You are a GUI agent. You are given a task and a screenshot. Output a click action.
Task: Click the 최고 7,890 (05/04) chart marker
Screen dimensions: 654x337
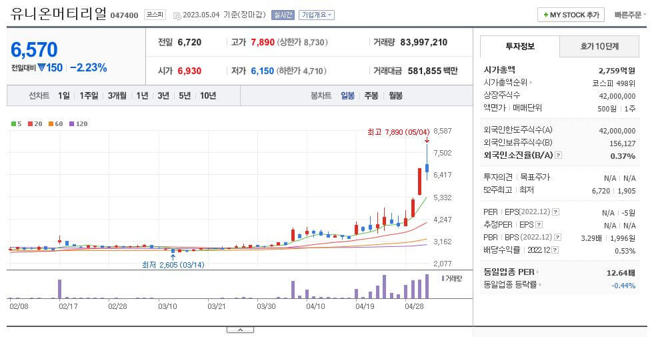click(398, 132)
